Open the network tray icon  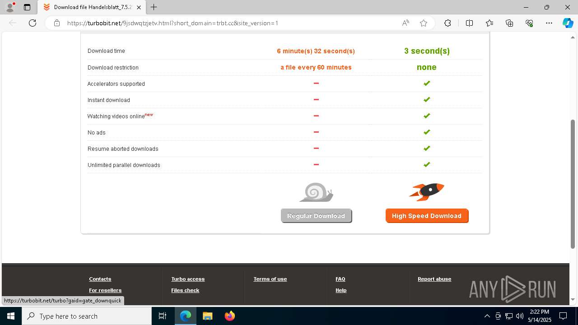pyautogui.click(x=508, y=316)
